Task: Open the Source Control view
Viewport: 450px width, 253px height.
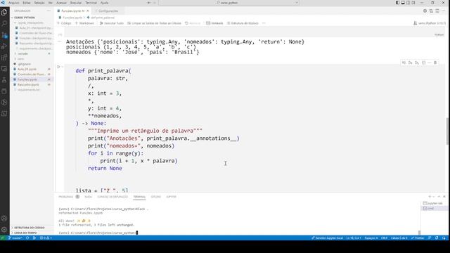Action: pyautogui.click(x=4, y=35)
